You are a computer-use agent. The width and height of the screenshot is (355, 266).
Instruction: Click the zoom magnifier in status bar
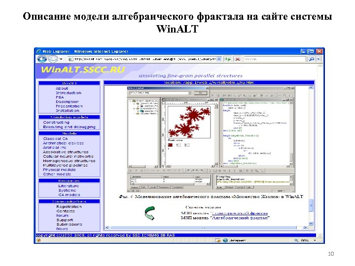(x=296, y=240)
